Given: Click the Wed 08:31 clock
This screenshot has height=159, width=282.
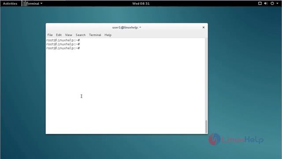Looking at the screenshot, I should pos(141,4).
